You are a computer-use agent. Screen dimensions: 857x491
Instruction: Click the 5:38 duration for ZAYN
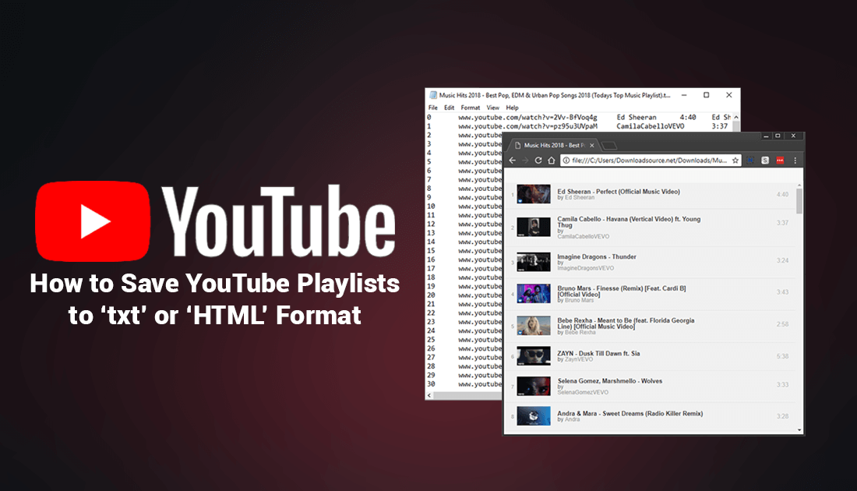[783, 356]
